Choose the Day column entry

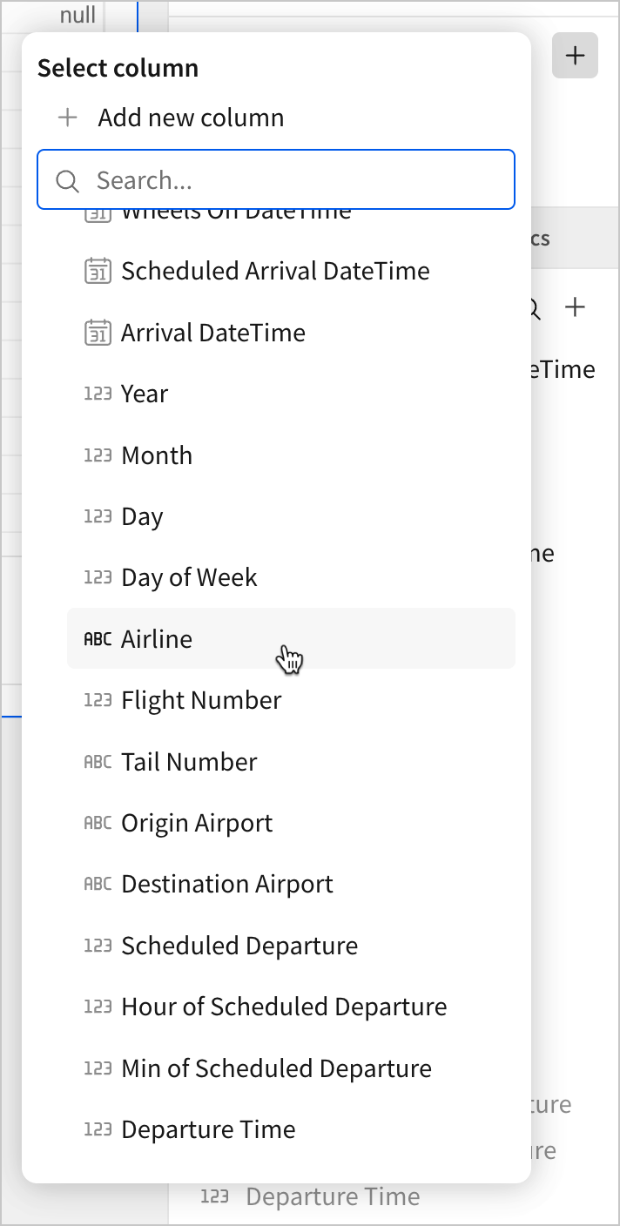[142, 516]
